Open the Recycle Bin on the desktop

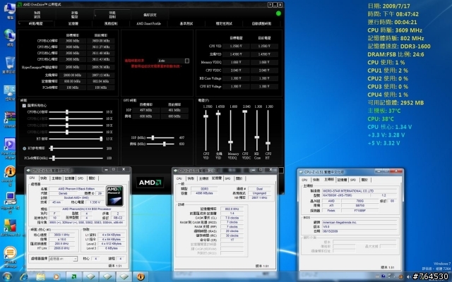[x=9, y=65]
